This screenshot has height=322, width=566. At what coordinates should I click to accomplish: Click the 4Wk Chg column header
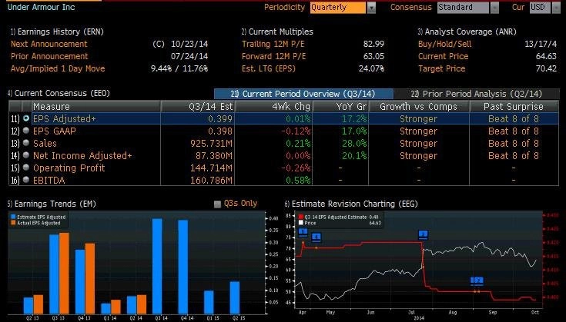(x=274, y=107)
